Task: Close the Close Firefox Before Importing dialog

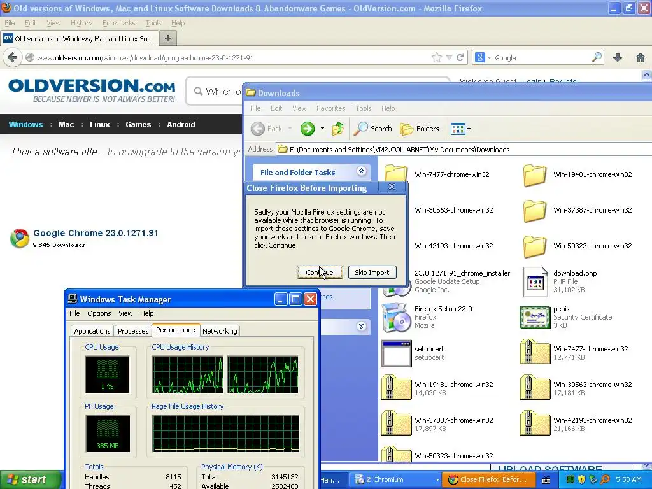Action: (x=392, y=187)
